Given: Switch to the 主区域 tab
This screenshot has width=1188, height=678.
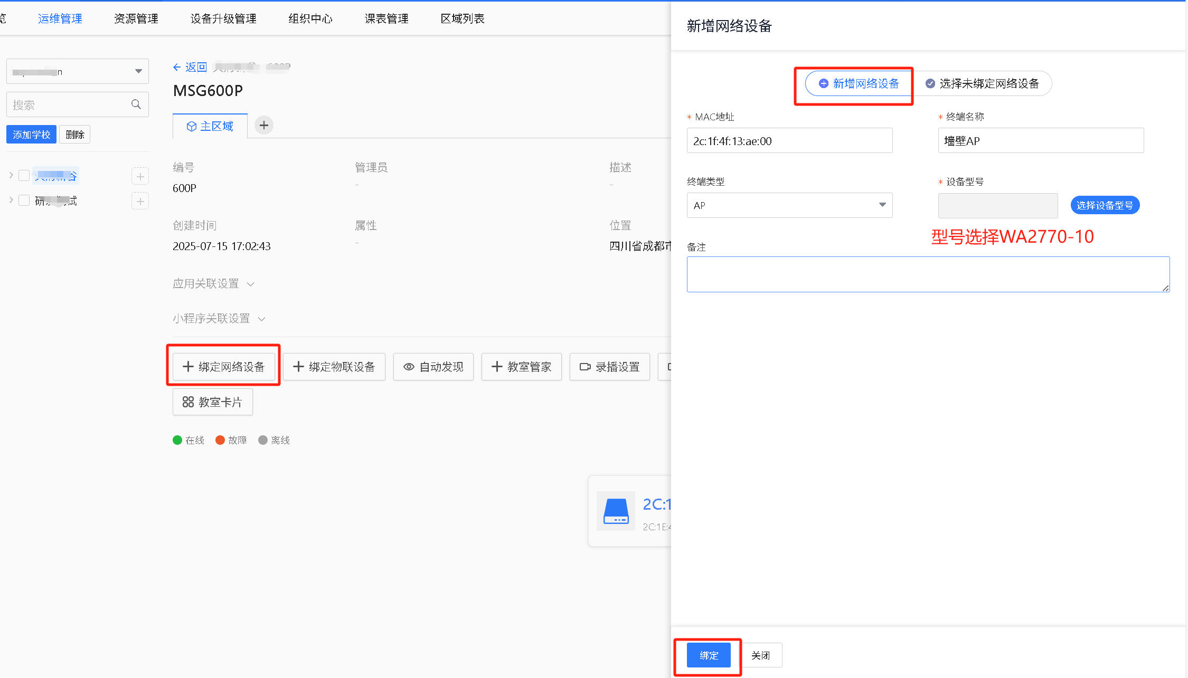Looking at the screenshot, I should click(x=210, y=126).
